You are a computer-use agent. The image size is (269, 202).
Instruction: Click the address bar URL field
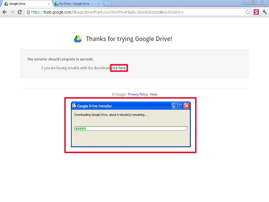point(138,12)
